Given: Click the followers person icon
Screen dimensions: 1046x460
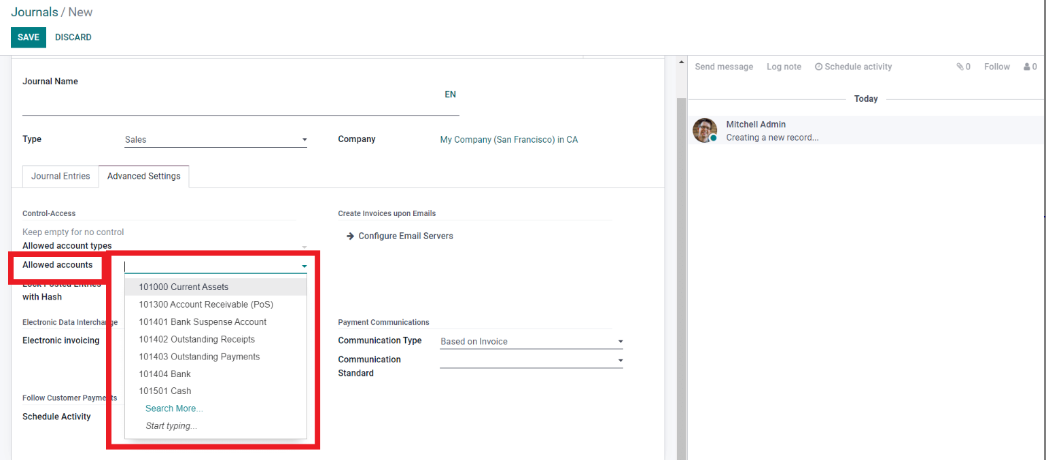Looking at the screenshot, I should 1026,67.
